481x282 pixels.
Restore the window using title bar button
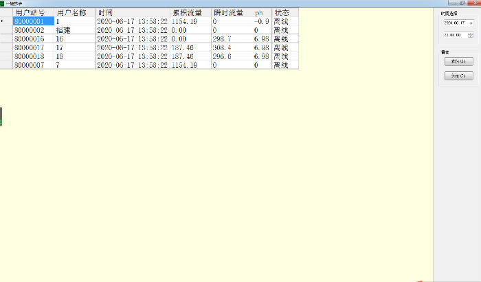point(462,3)
